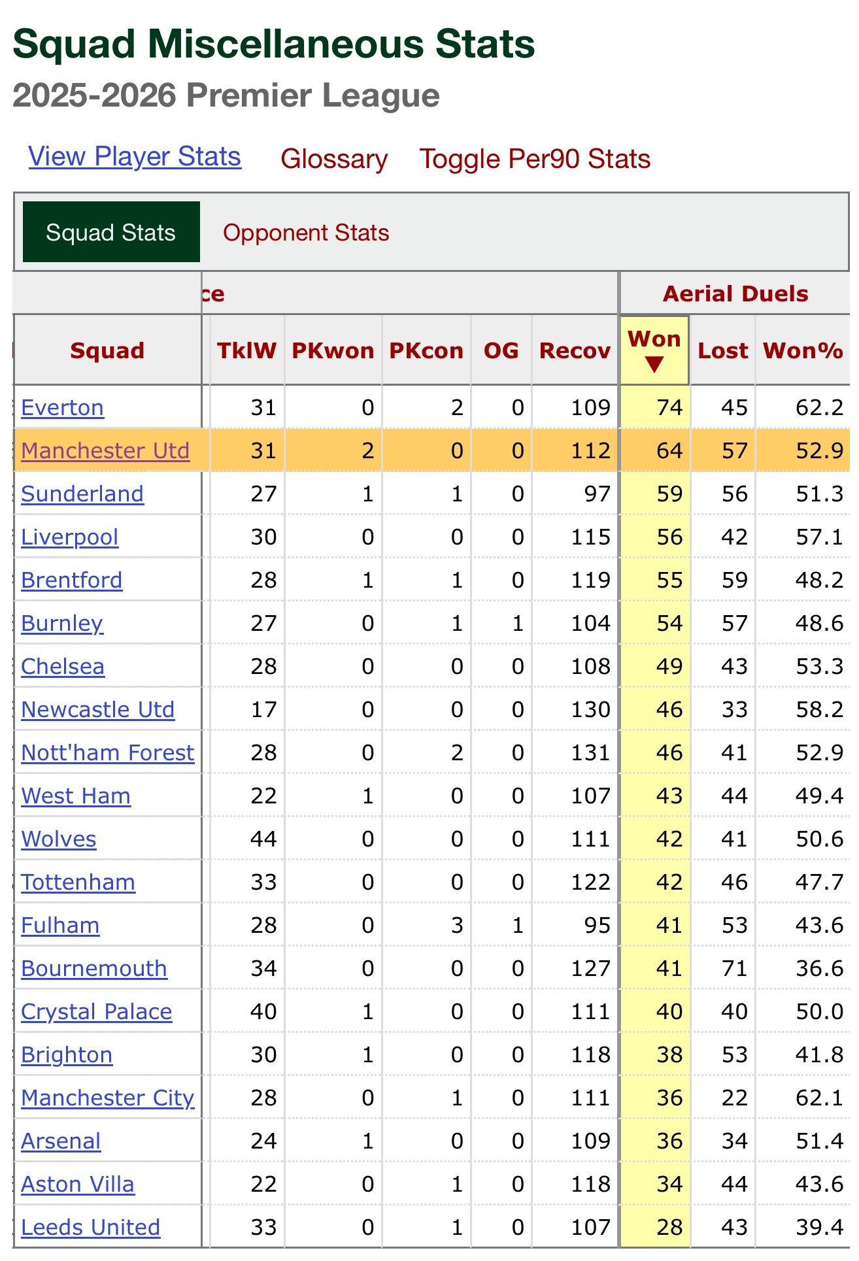Select Liverpool's 57.1 Won% cell
Viewport: 859px width, 1261px height.
[x=803, y=537]
